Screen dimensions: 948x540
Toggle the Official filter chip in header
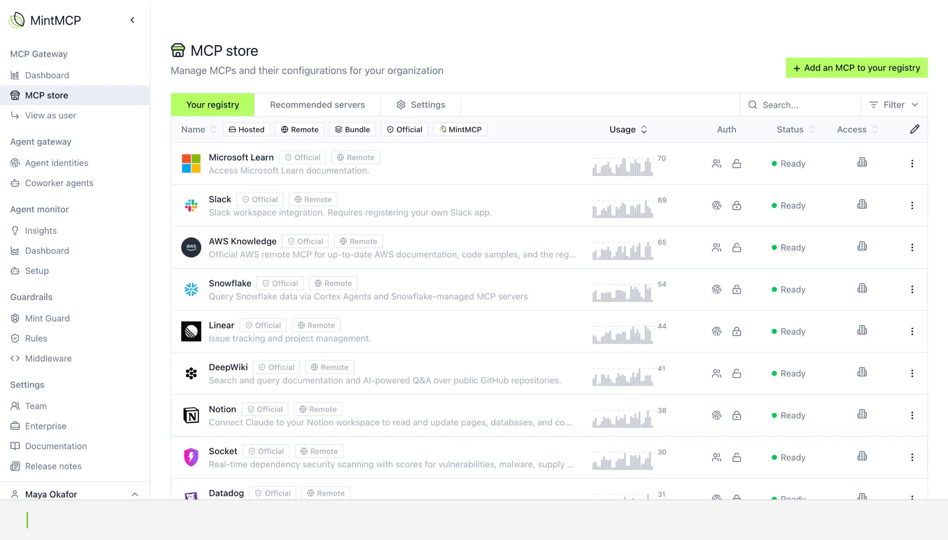point(404,129)
